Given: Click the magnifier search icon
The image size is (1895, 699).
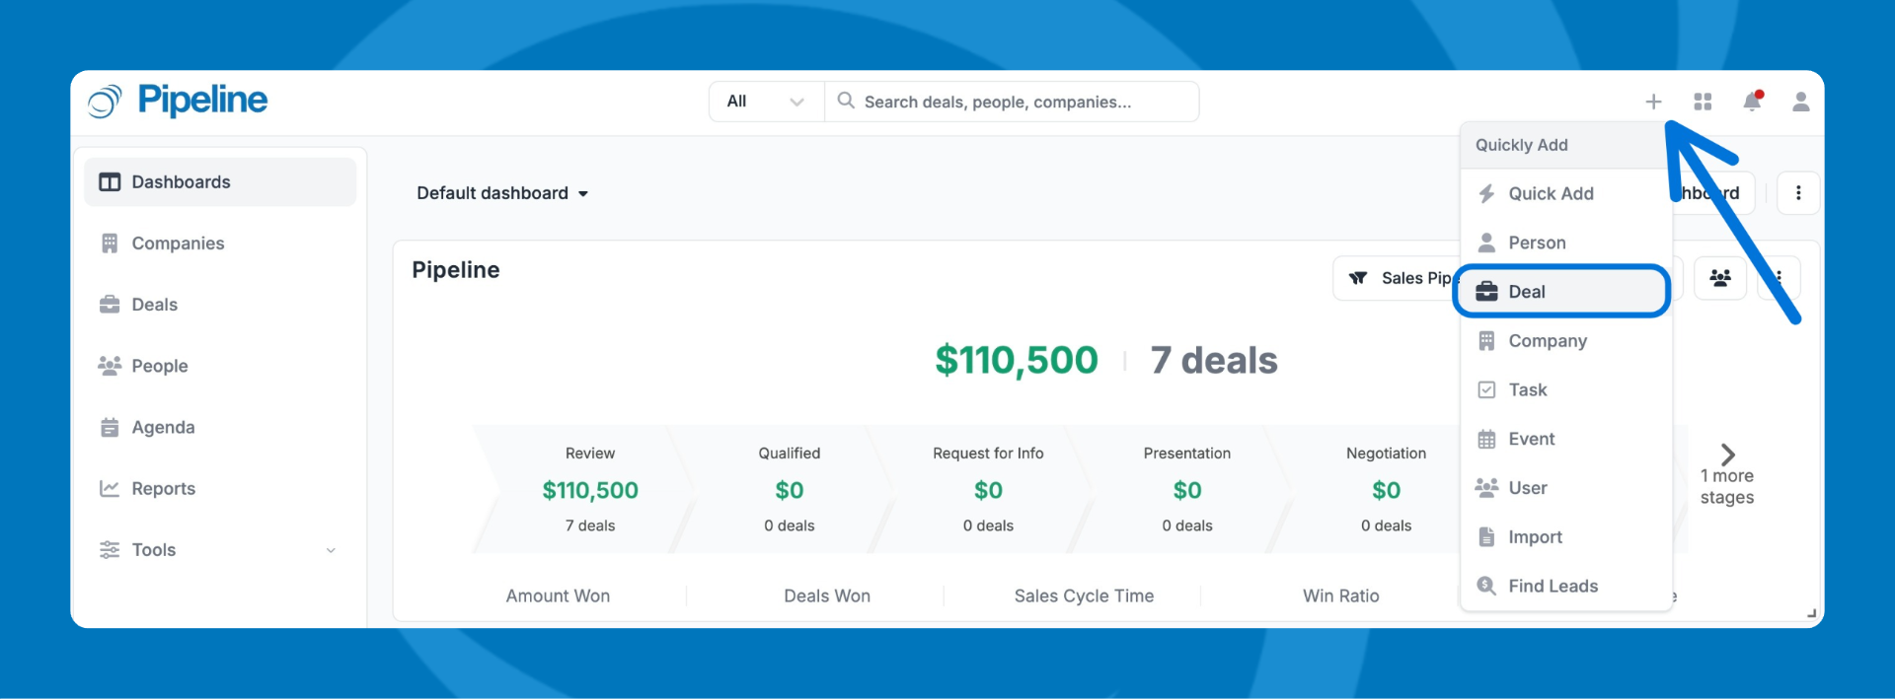Looking at the screenshot, I should (846, 101).
